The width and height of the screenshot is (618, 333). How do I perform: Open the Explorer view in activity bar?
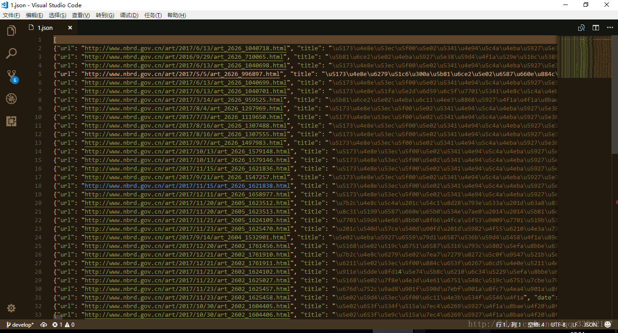(11, 31)
